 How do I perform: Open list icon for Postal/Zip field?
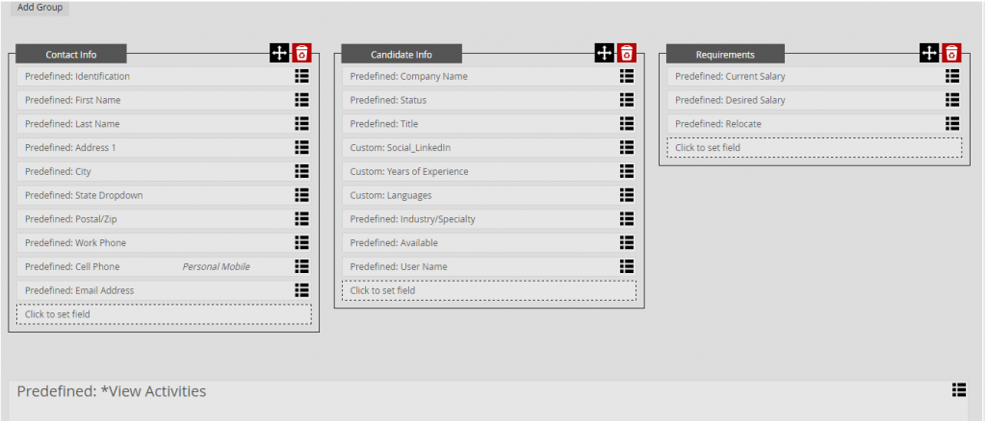coord(301,219)
